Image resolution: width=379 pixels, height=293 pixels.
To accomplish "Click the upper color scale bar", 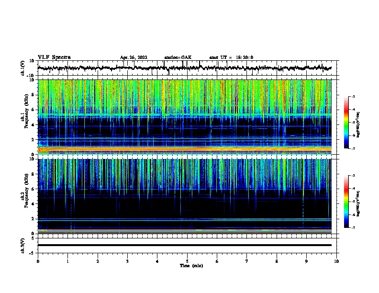I will pyautogui.click(x=346, y=123).
